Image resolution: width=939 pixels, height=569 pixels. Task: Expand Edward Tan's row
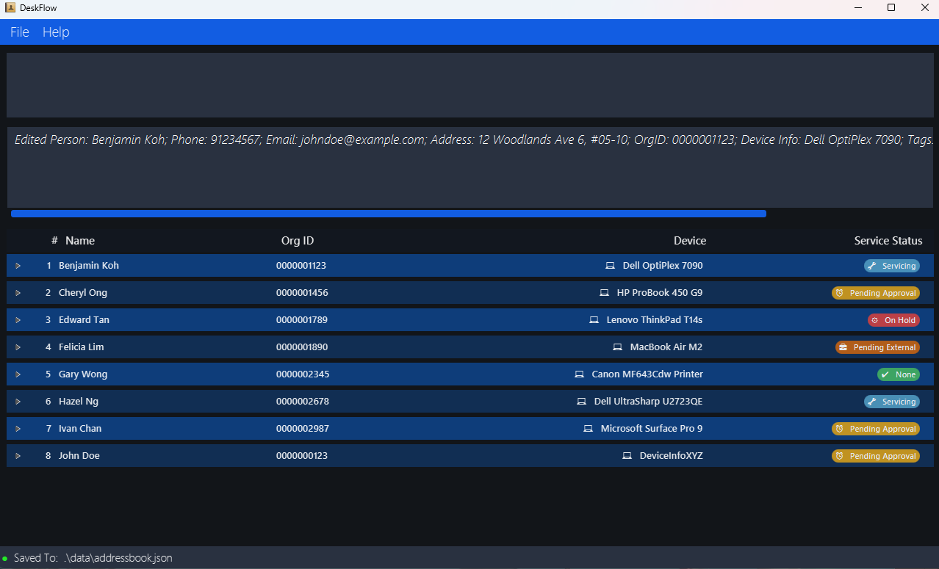18,320
